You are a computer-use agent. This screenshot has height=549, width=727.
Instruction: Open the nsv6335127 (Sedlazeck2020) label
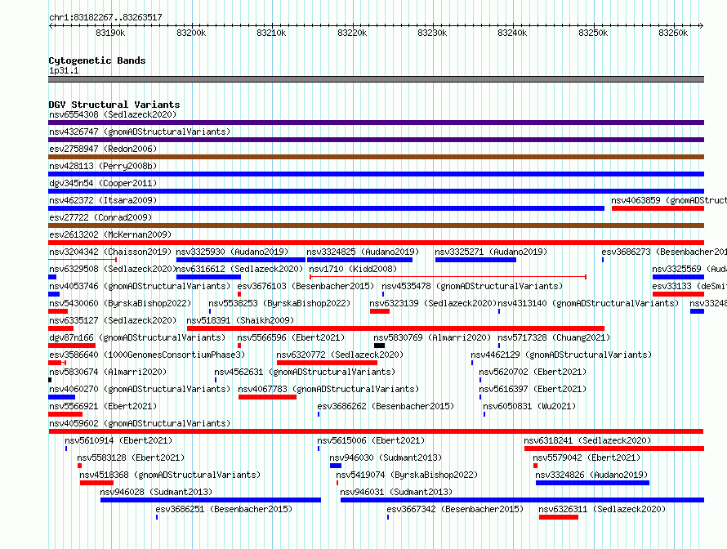tap(113, 320)
